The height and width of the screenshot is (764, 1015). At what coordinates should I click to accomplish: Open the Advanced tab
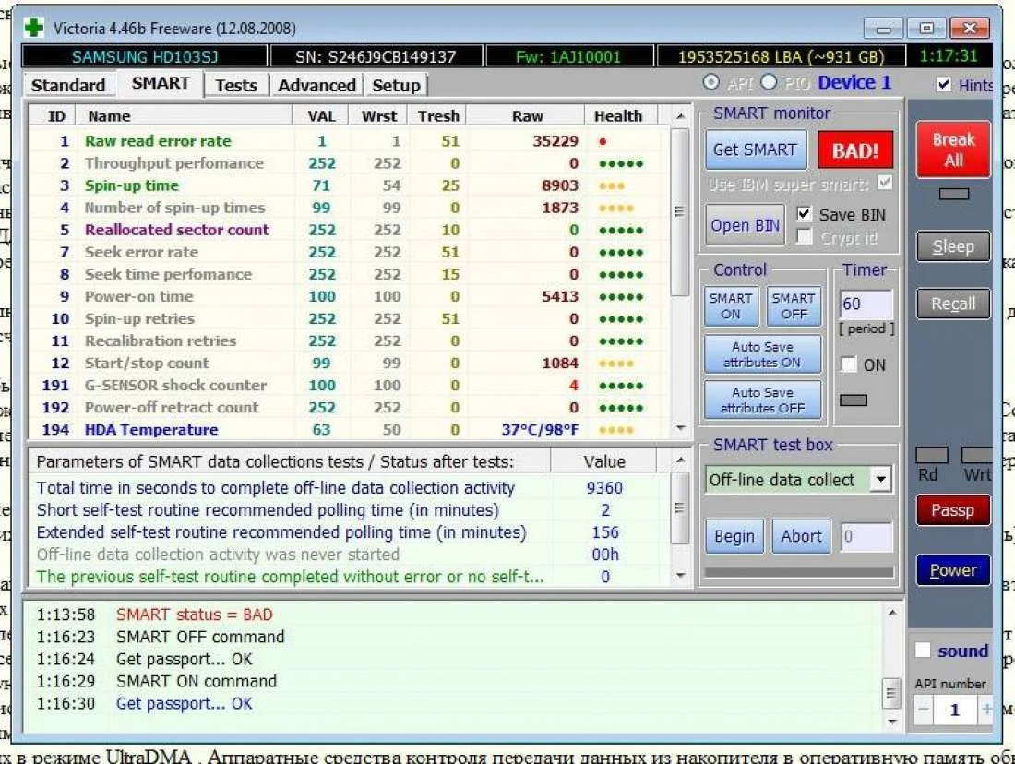point(316,86)
